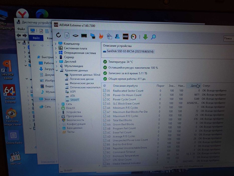Sort by Описание атрибута column header
The height and width of the screenshot is (176, 234).
[x=125, y=86]
